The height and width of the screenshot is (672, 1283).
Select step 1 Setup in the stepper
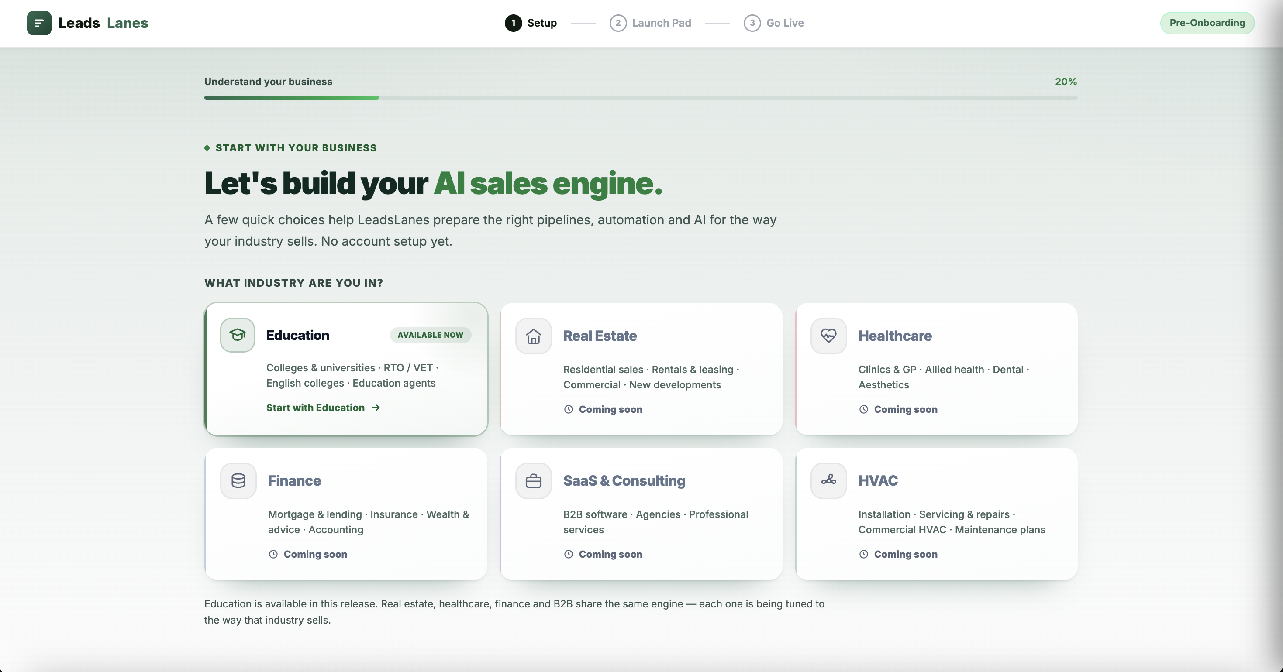click(x=531, y=23)
